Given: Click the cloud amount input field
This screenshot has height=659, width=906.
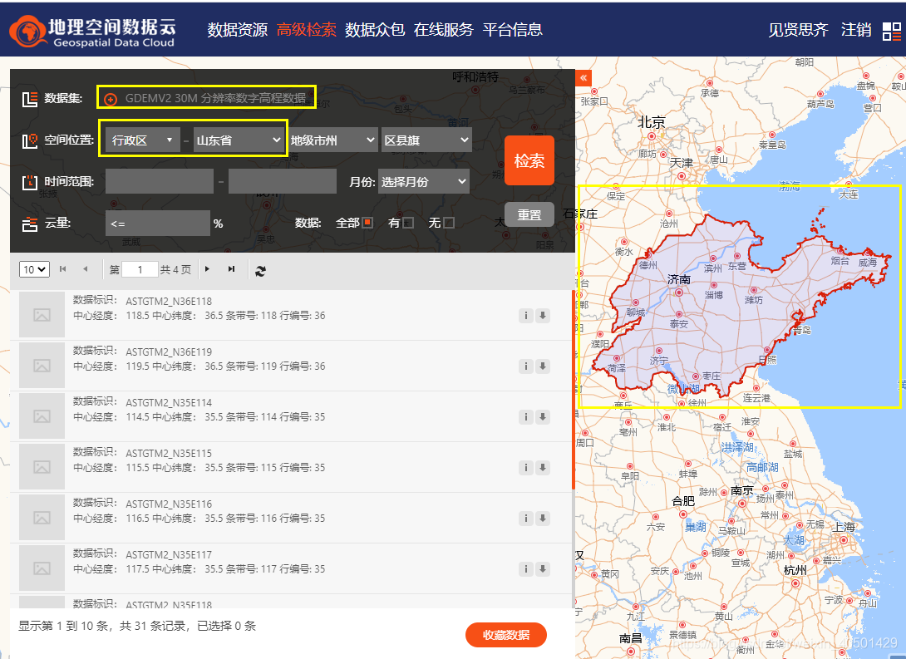Looking at the screenshot, I should [158, 223].
